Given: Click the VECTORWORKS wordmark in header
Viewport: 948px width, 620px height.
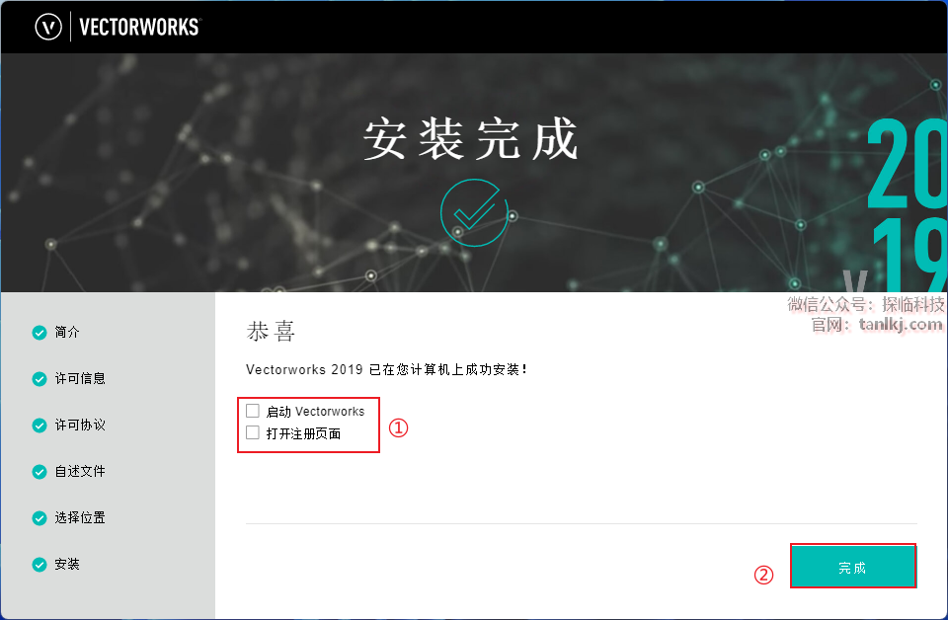Looking at the screenshot, I should click(x=139, y=28).
